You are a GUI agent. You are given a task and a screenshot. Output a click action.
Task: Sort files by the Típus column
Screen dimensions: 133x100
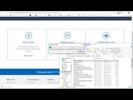105,59
